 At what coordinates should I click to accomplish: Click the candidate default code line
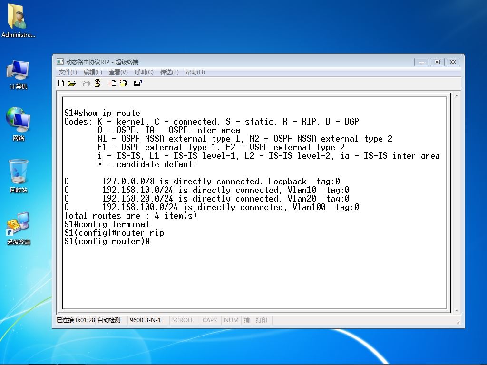(147, 164)
